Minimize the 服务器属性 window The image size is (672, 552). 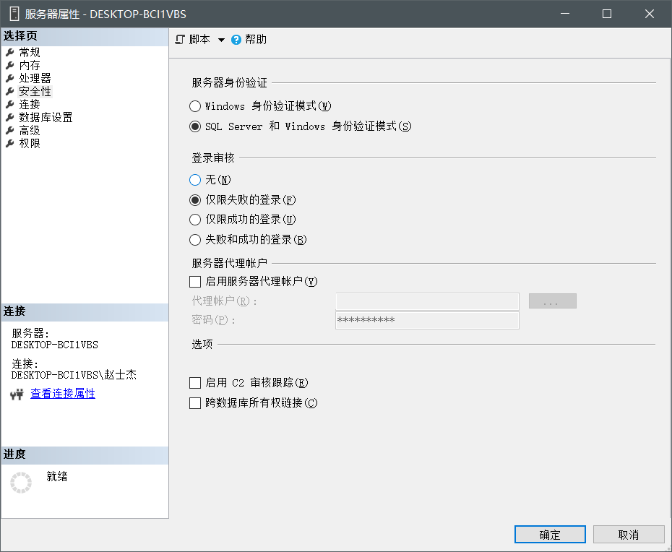pos(565,14)
